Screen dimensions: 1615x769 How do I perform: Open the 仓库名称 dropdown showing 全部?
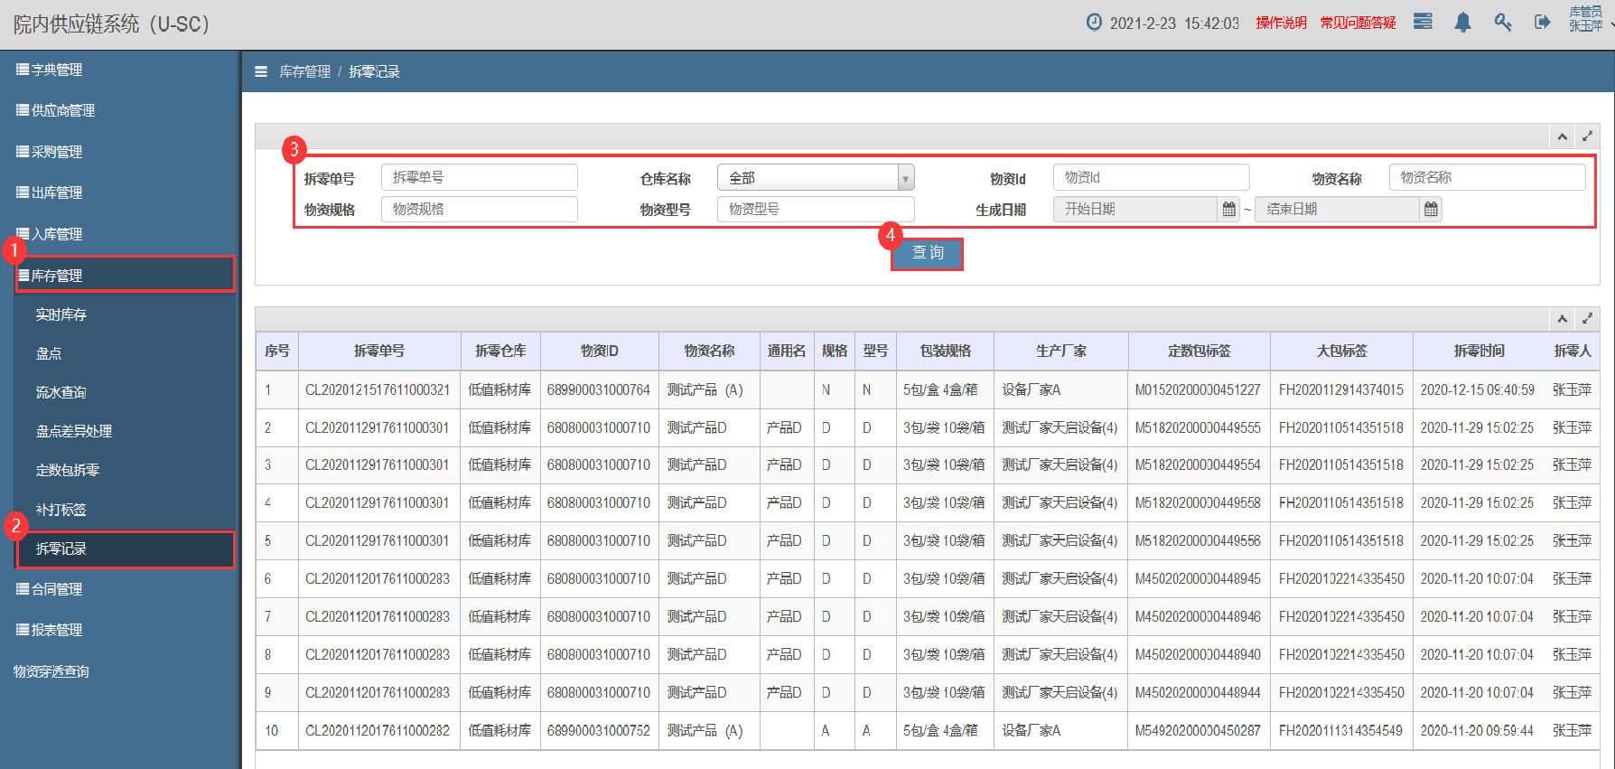coord(816,177)
